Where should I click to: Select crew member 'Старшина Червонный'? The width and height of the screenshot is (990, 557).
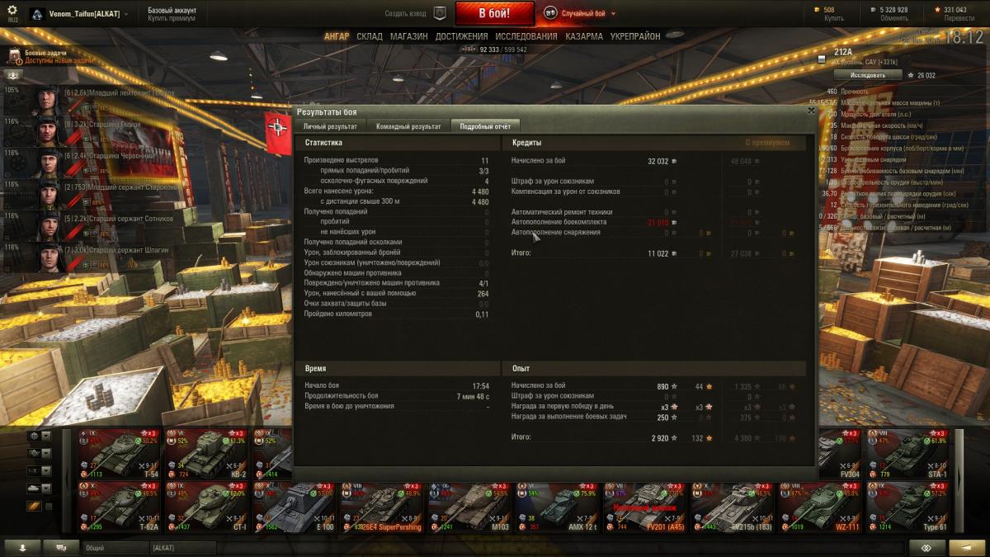tap(91, 162)
